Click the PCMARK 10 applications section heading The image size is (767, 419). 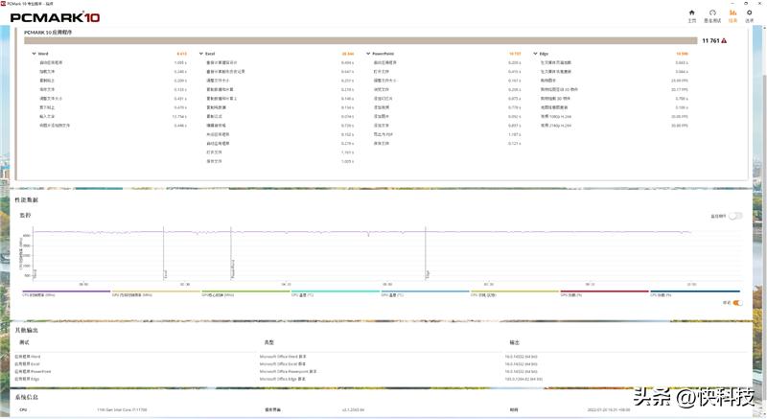tap(48, 33)
